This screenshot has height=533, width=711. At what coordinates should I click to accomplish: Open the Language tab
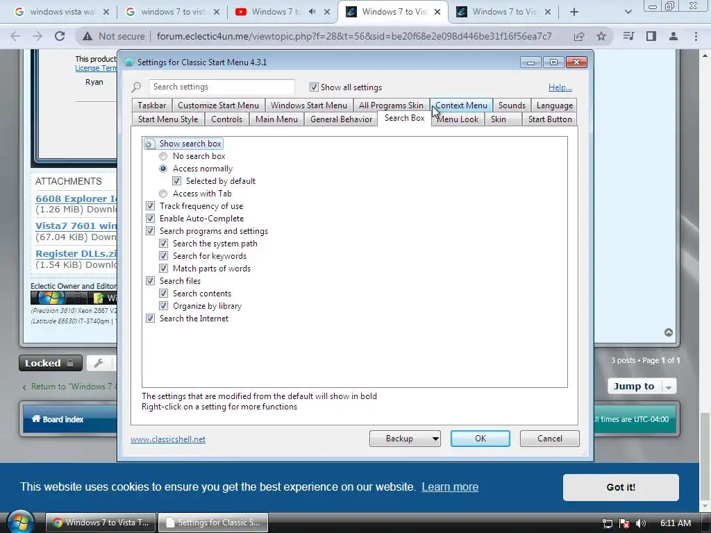[554, 105]
